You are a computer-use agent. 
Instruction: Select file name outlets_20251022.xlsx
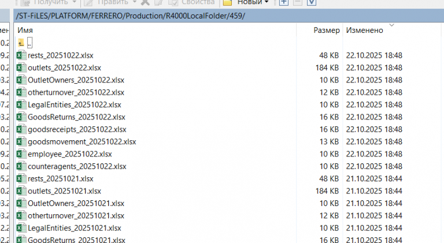click(64, 68)
